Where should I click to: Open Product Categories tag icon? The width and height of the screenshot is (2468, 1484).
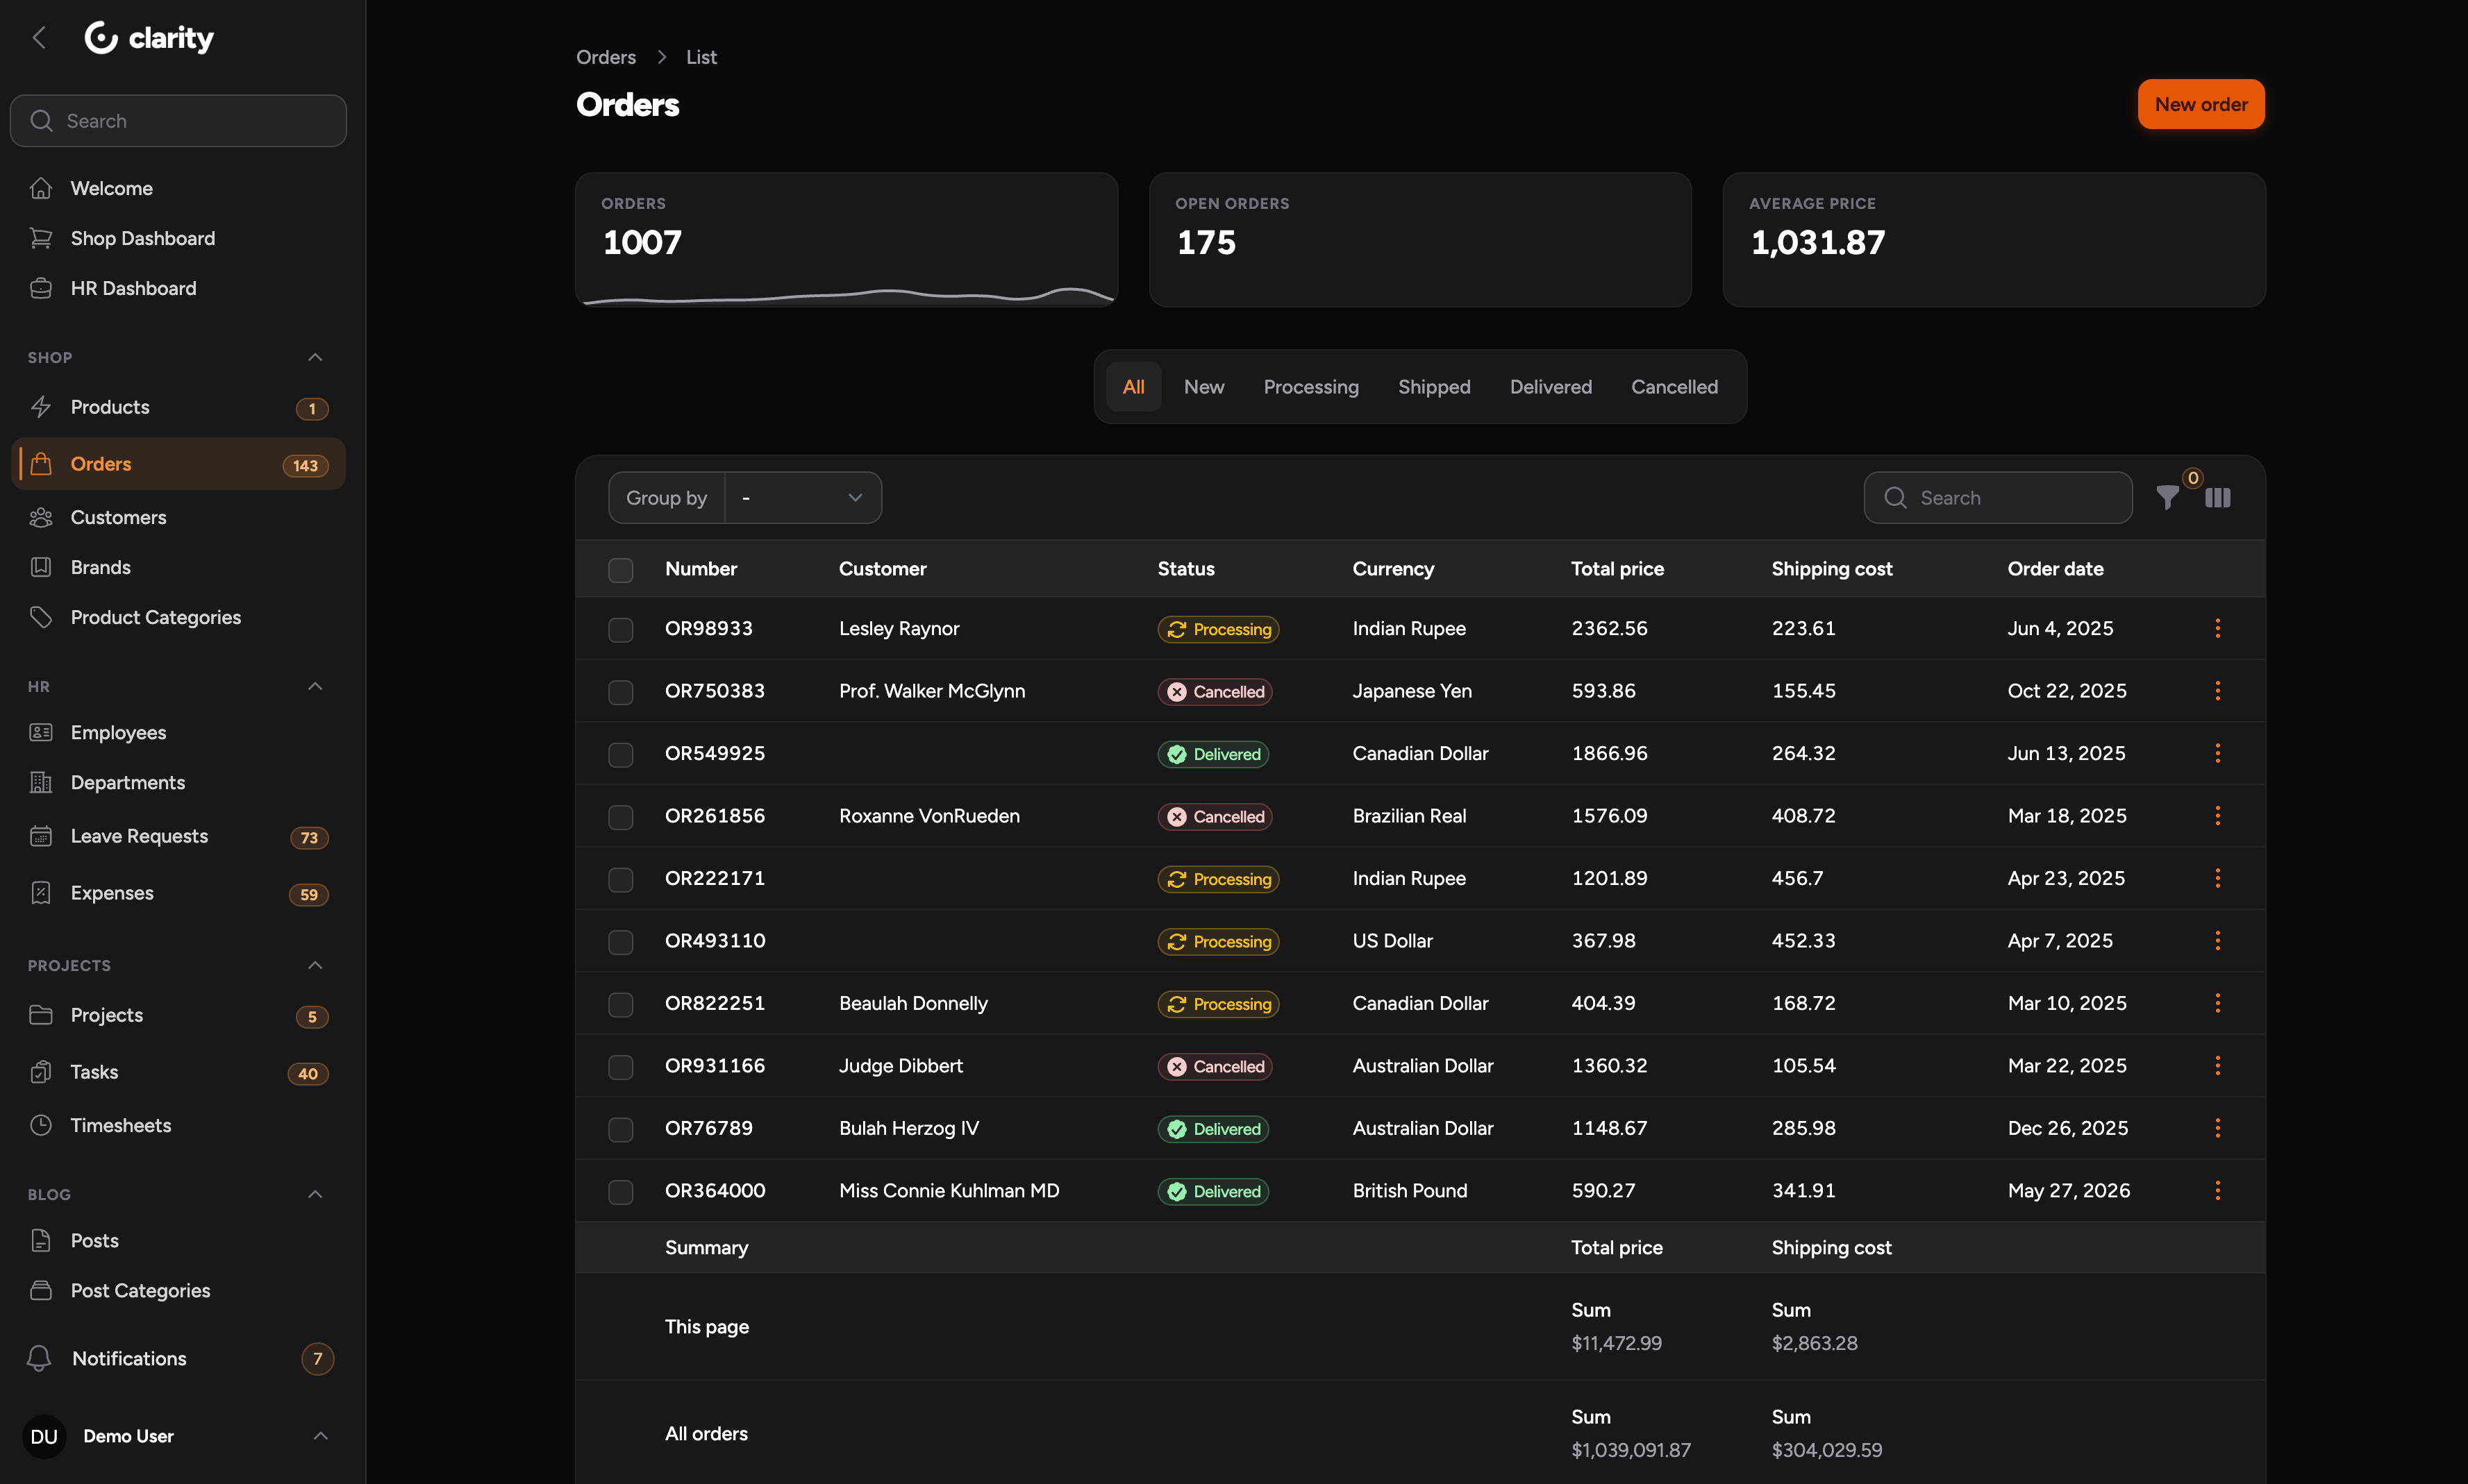[41, 617]
